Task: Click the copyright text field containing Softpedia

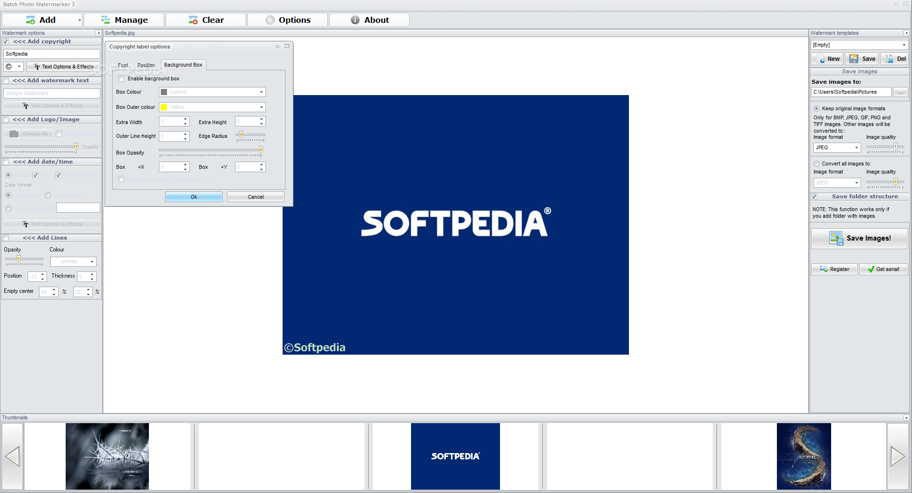Action: point(52,54)
